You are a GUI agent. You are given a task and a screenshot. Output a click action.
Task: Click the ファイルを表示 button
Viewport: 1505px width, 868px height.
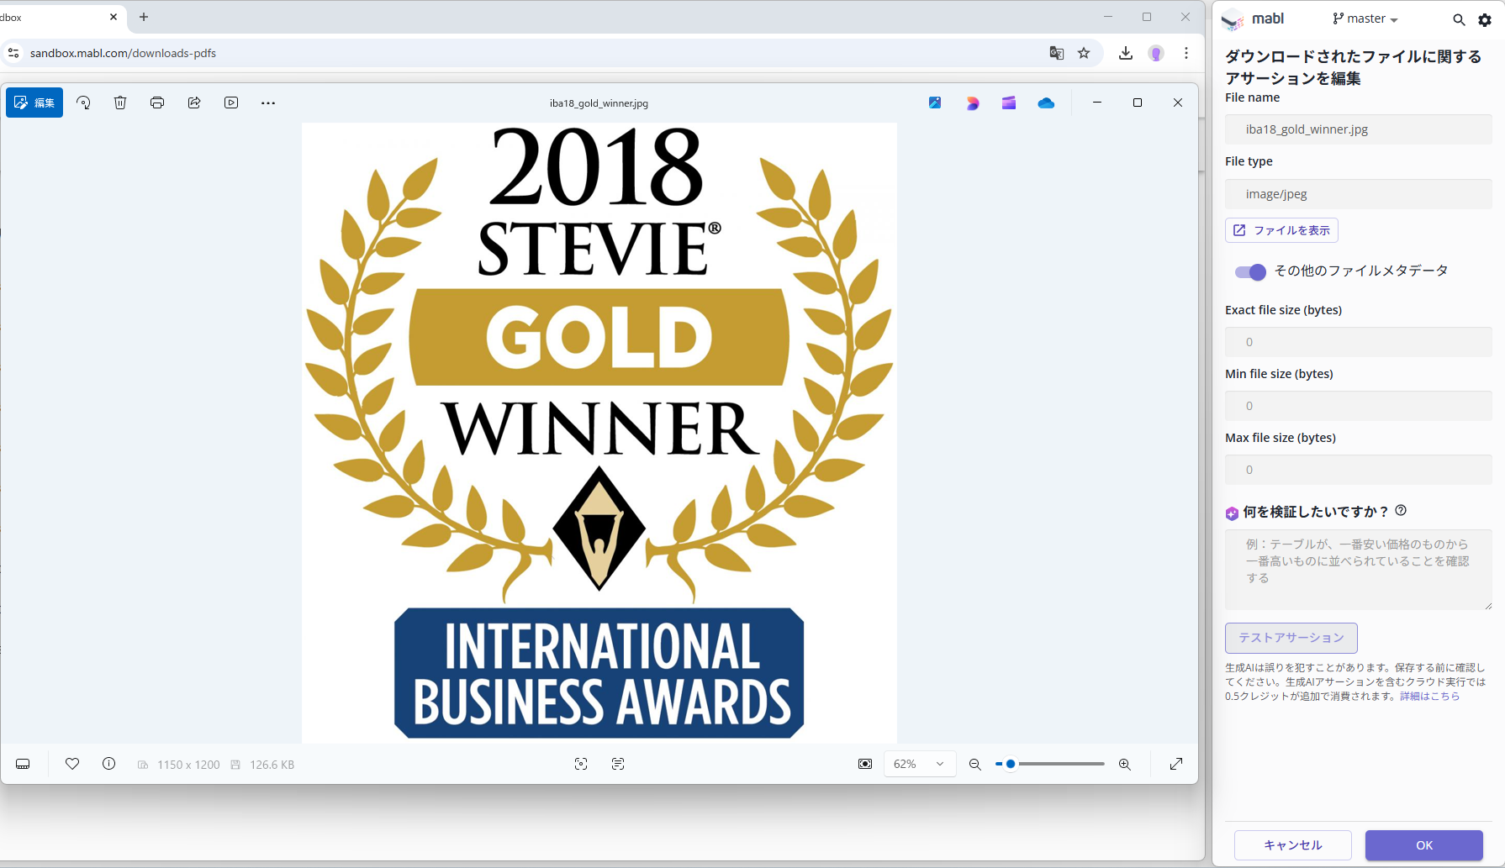coord(1281,230)
